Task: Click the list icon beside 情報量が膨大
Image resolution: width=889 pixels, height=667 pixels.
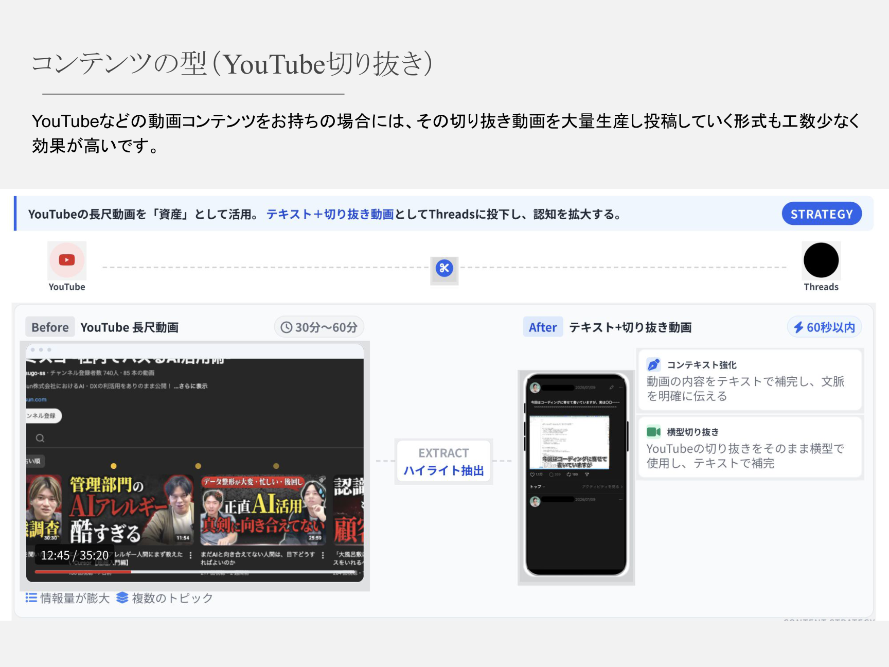Action: (31, 598)
